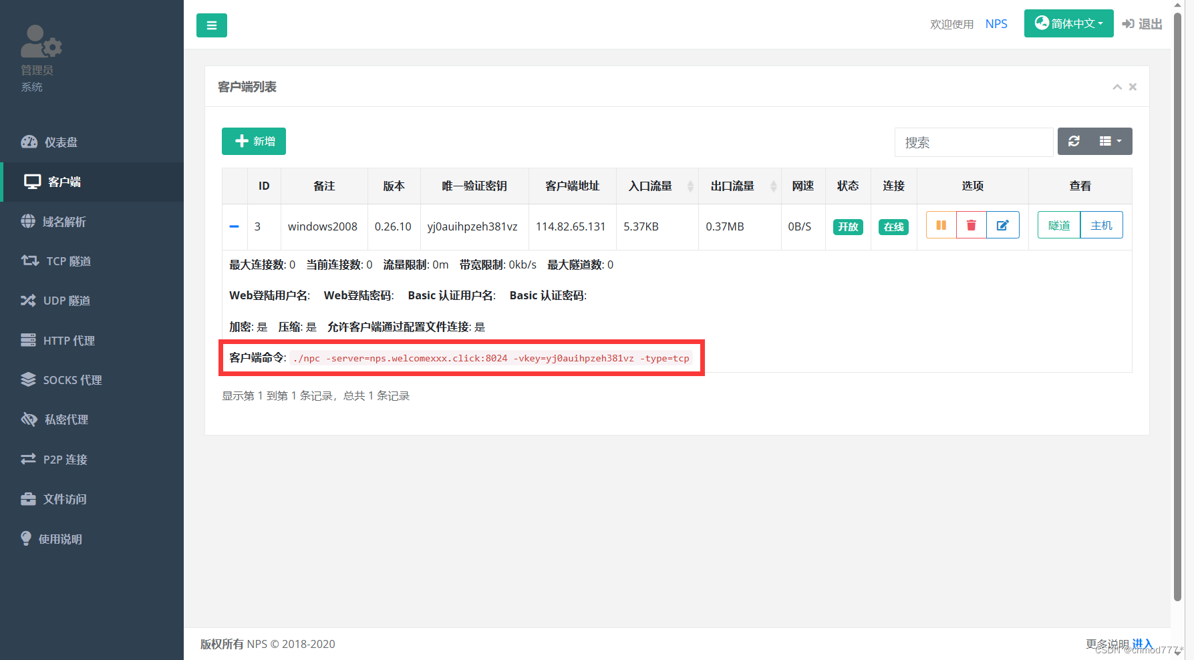Edit the windows2008 client via the blue pencil icon
The height and width of the screenshot is (660, 1194).
[x=1002, y=225]
